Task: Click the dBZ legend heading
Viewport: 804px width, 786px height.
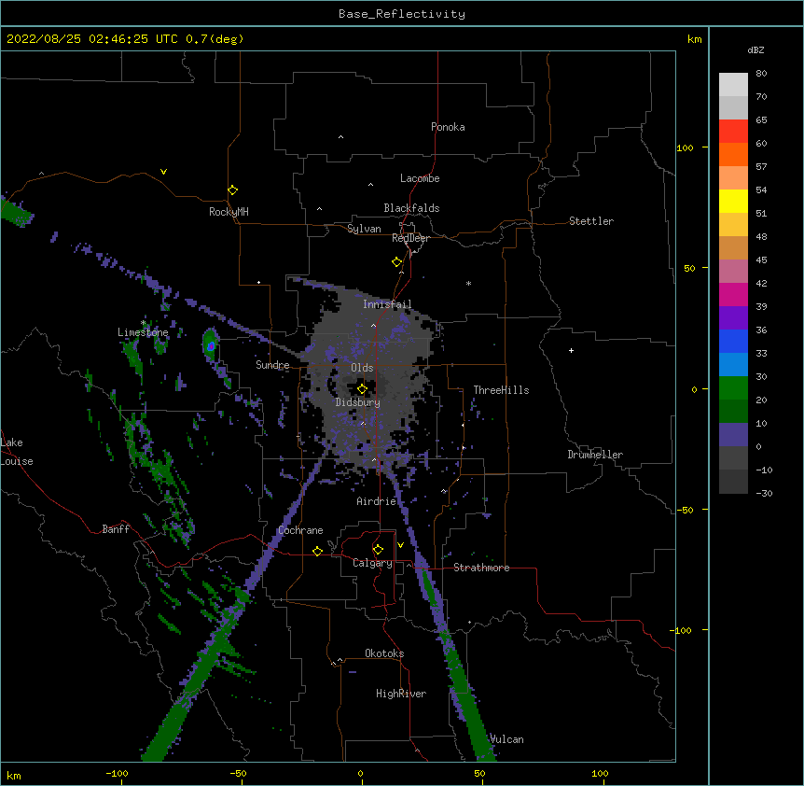Action: [755, 49]
